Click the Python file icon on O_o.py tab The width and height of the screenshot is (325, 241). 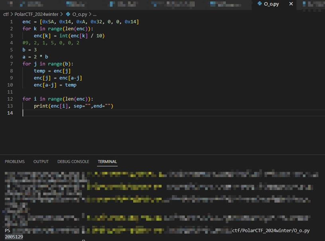[260, 4]
